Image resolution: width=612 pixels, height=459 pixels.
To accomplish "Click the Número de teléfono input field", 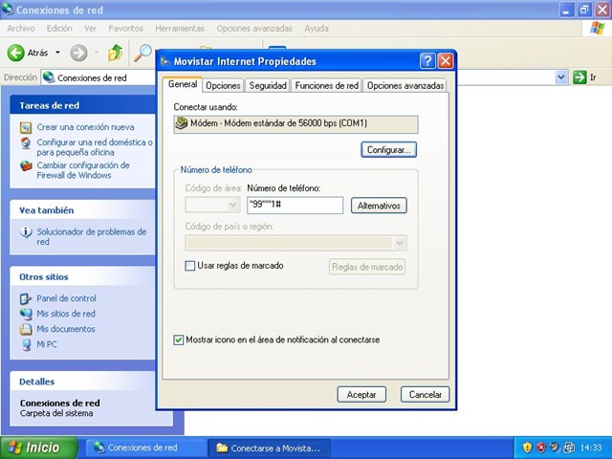I will point(295,206).
